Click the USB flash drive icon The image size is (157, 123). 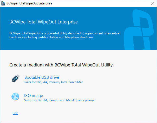(15, 78)
